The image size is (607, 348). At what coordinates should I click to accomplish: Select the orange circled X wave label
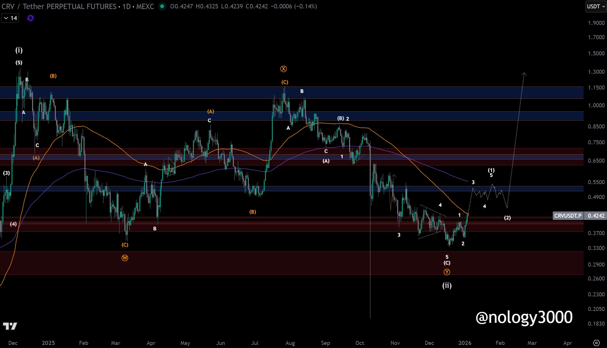click(283, 69)
